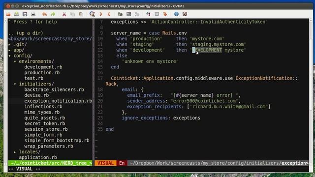Select '.. (up a dir)' in NERDTree
315x177 pixels.
[x=26, y=33]
